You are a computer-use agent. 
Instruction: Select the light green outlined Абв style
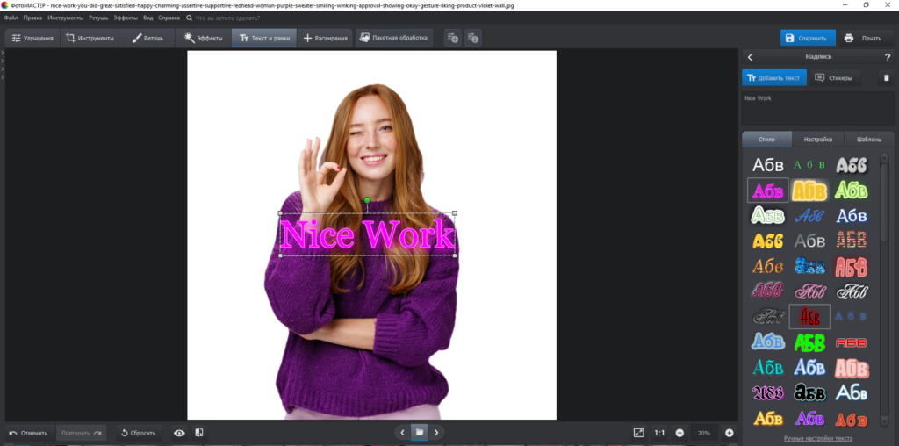[x=852, y=191]
